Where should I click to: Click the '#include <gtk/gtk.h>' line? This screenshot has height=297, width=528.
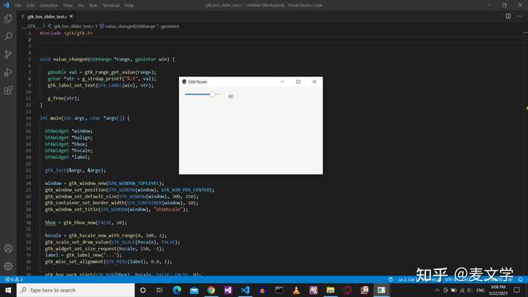coord(66,33)
